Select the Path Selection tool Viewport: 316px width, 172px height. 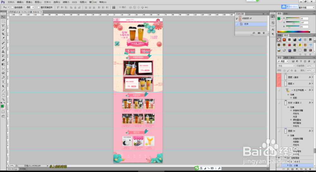[3, 86]
